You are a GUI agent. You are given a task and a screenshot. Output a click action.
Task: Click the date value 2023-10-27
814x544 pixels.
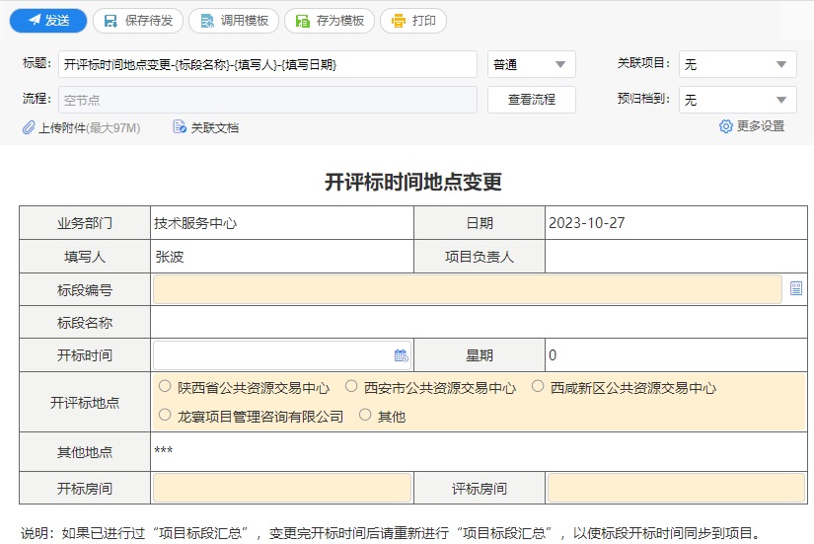coord(587,223)
